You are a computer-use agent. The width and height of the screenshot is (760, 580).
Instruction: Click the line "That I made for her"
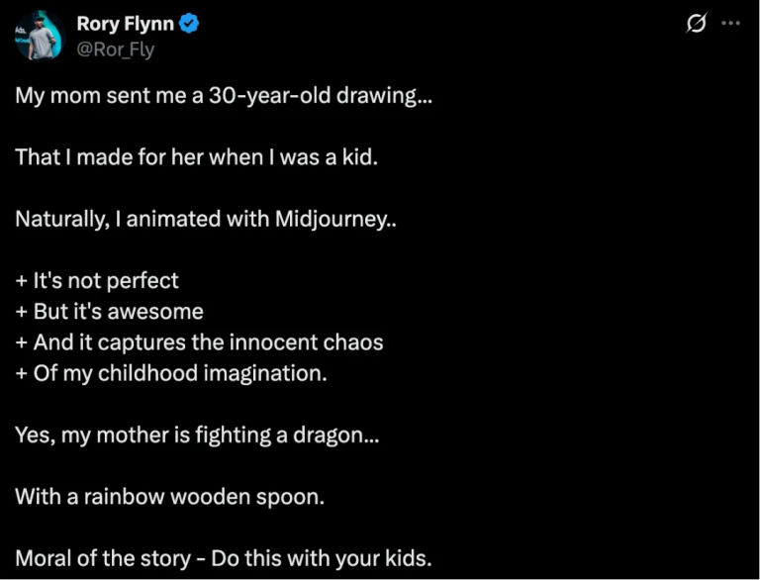click(x=197, y=156)
